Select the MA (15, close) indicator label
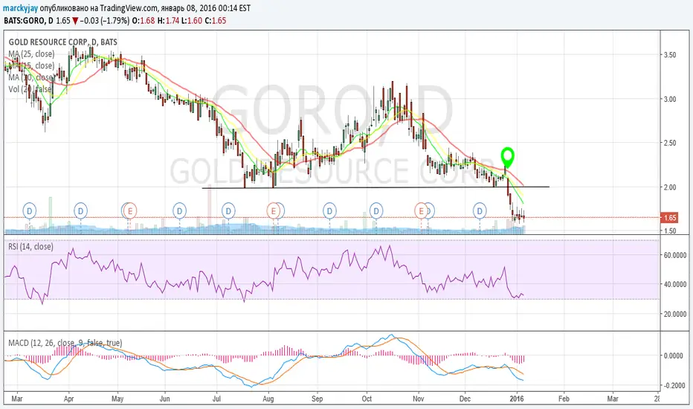 (31, 65)
